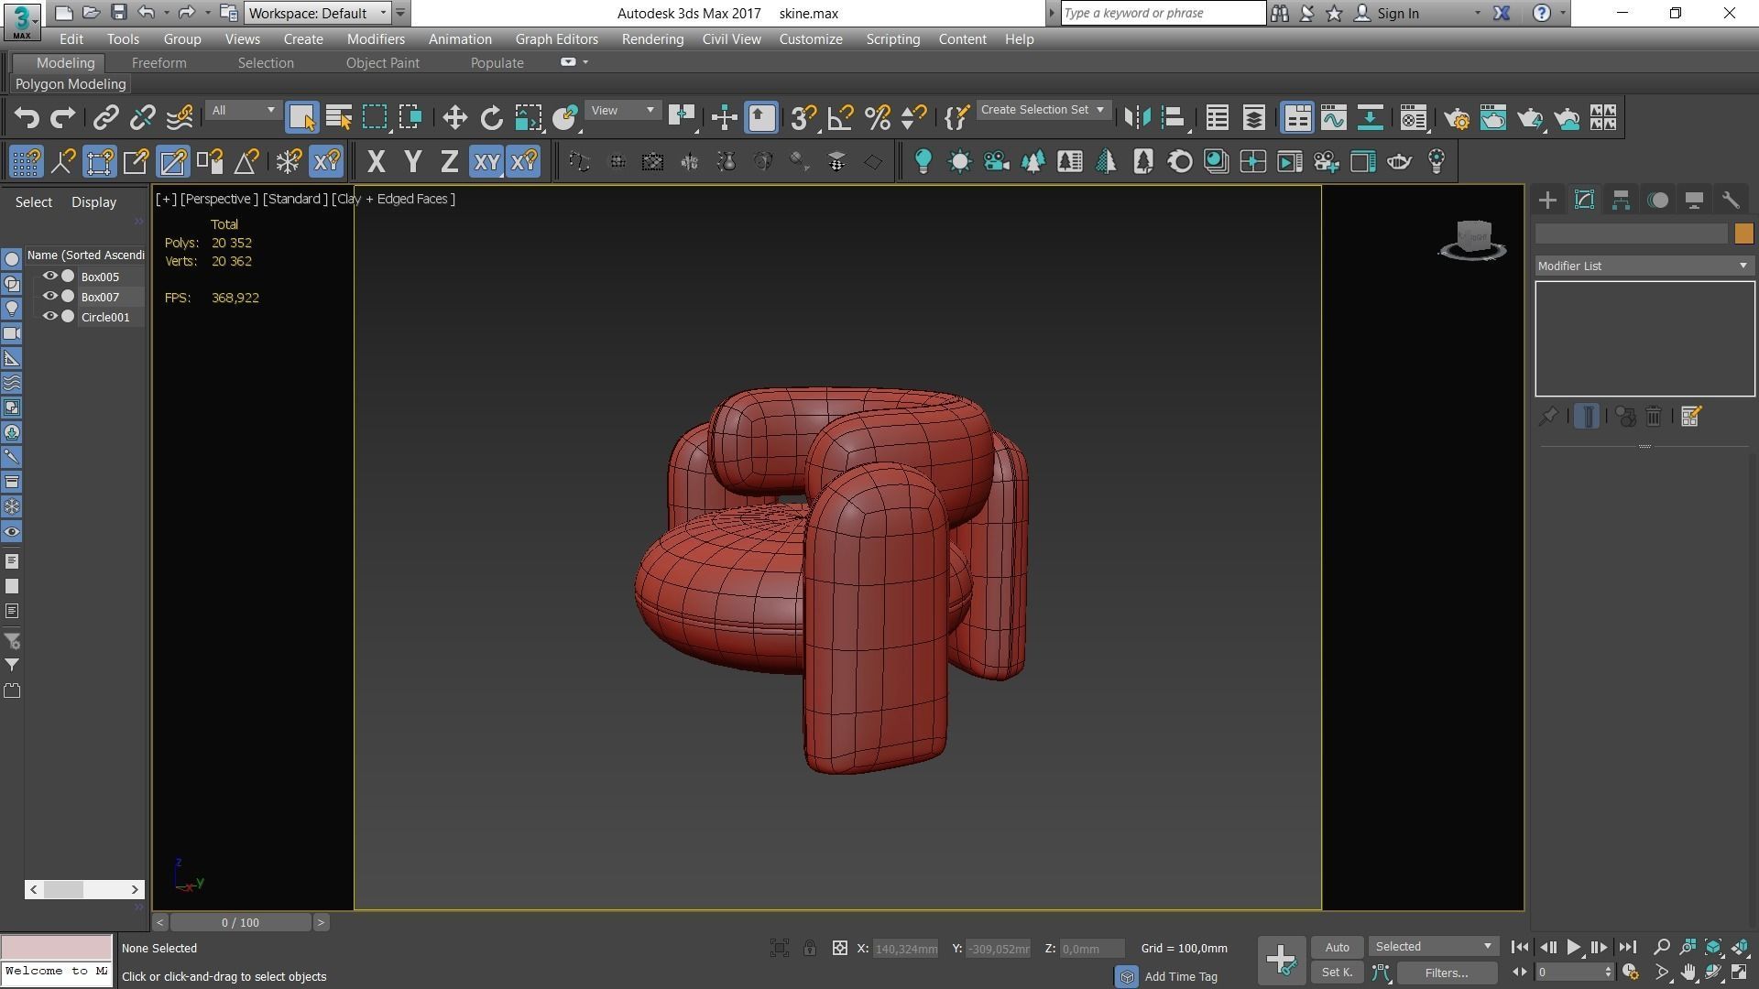Open the Modifiers menu
Viewport: 1759px width, 989px height.
pos(376,39)
